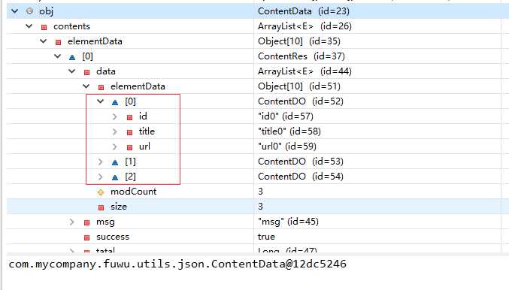Collapse the elementData Object[10] (id=51) node

[86, 86]
